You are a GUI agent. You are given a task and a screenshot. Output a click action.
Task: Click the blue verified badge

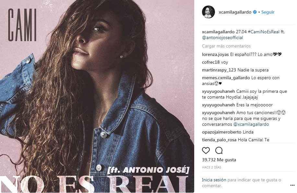coord(255,12)
